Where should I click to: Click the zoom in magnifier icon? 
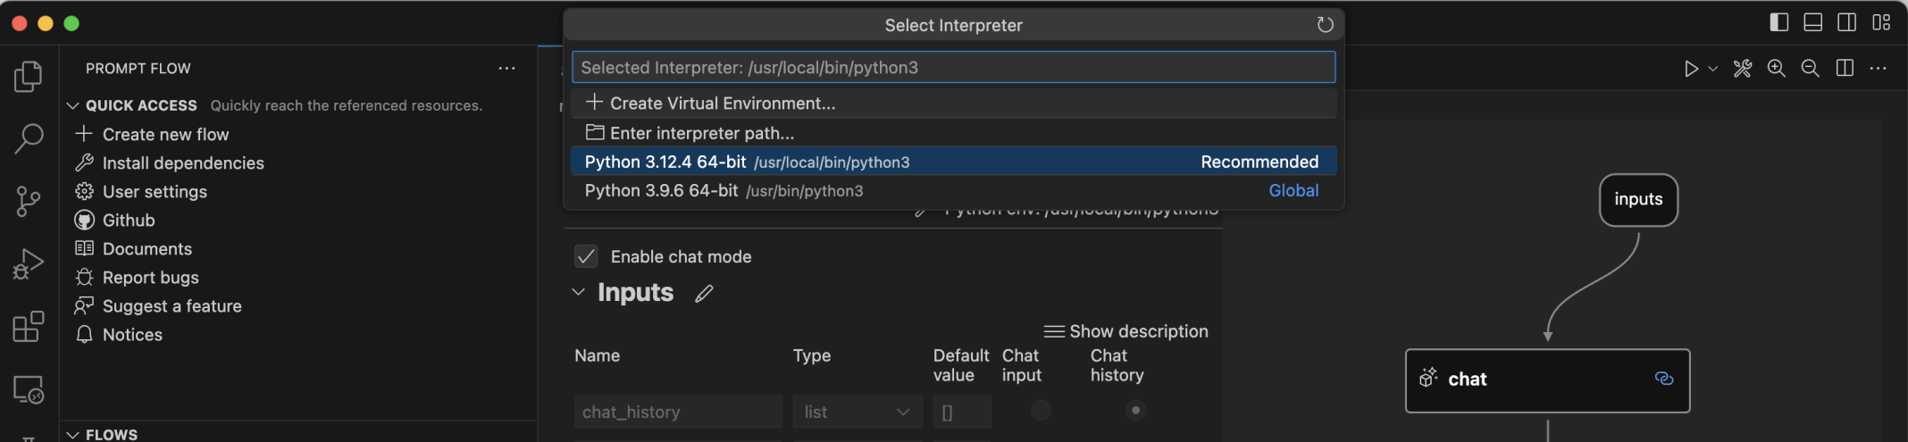1777,69
